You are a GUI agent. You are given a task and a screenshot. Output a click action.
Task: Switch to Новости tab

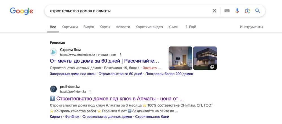coord(123,27)
